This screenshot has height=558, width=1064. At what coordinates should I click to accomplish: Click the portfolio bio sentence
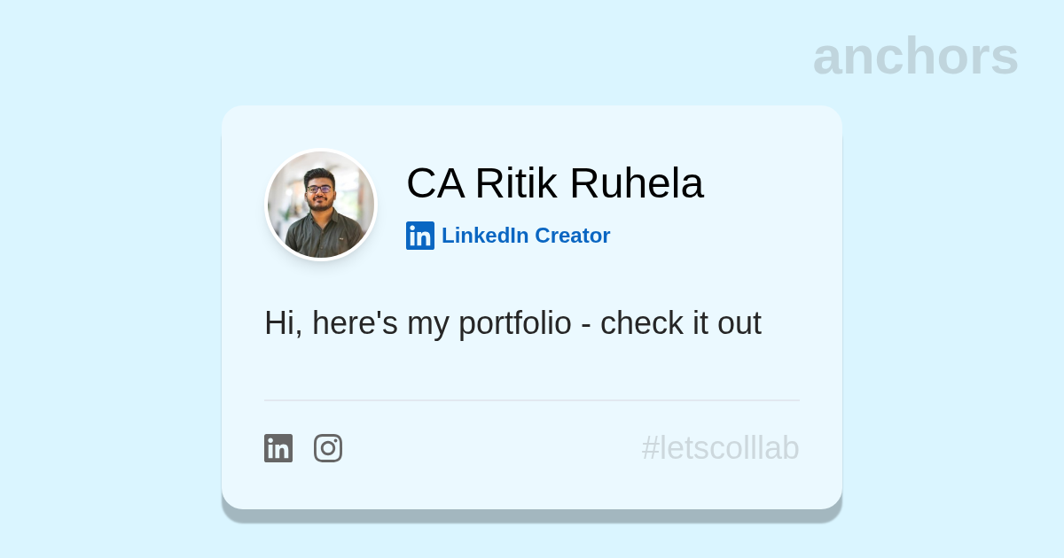click(x=512, y=323)
